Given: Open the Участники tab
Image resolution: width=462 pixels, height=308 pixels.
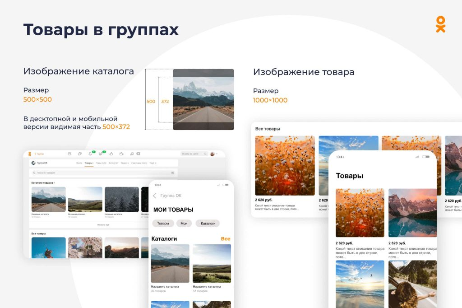Looking at the screenshot, I should point(139,163).
